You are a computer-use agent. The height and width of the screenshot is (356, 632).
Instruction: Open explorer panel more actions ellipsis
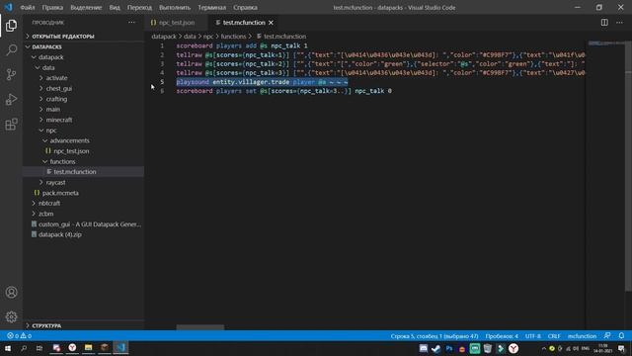point(131,23)
